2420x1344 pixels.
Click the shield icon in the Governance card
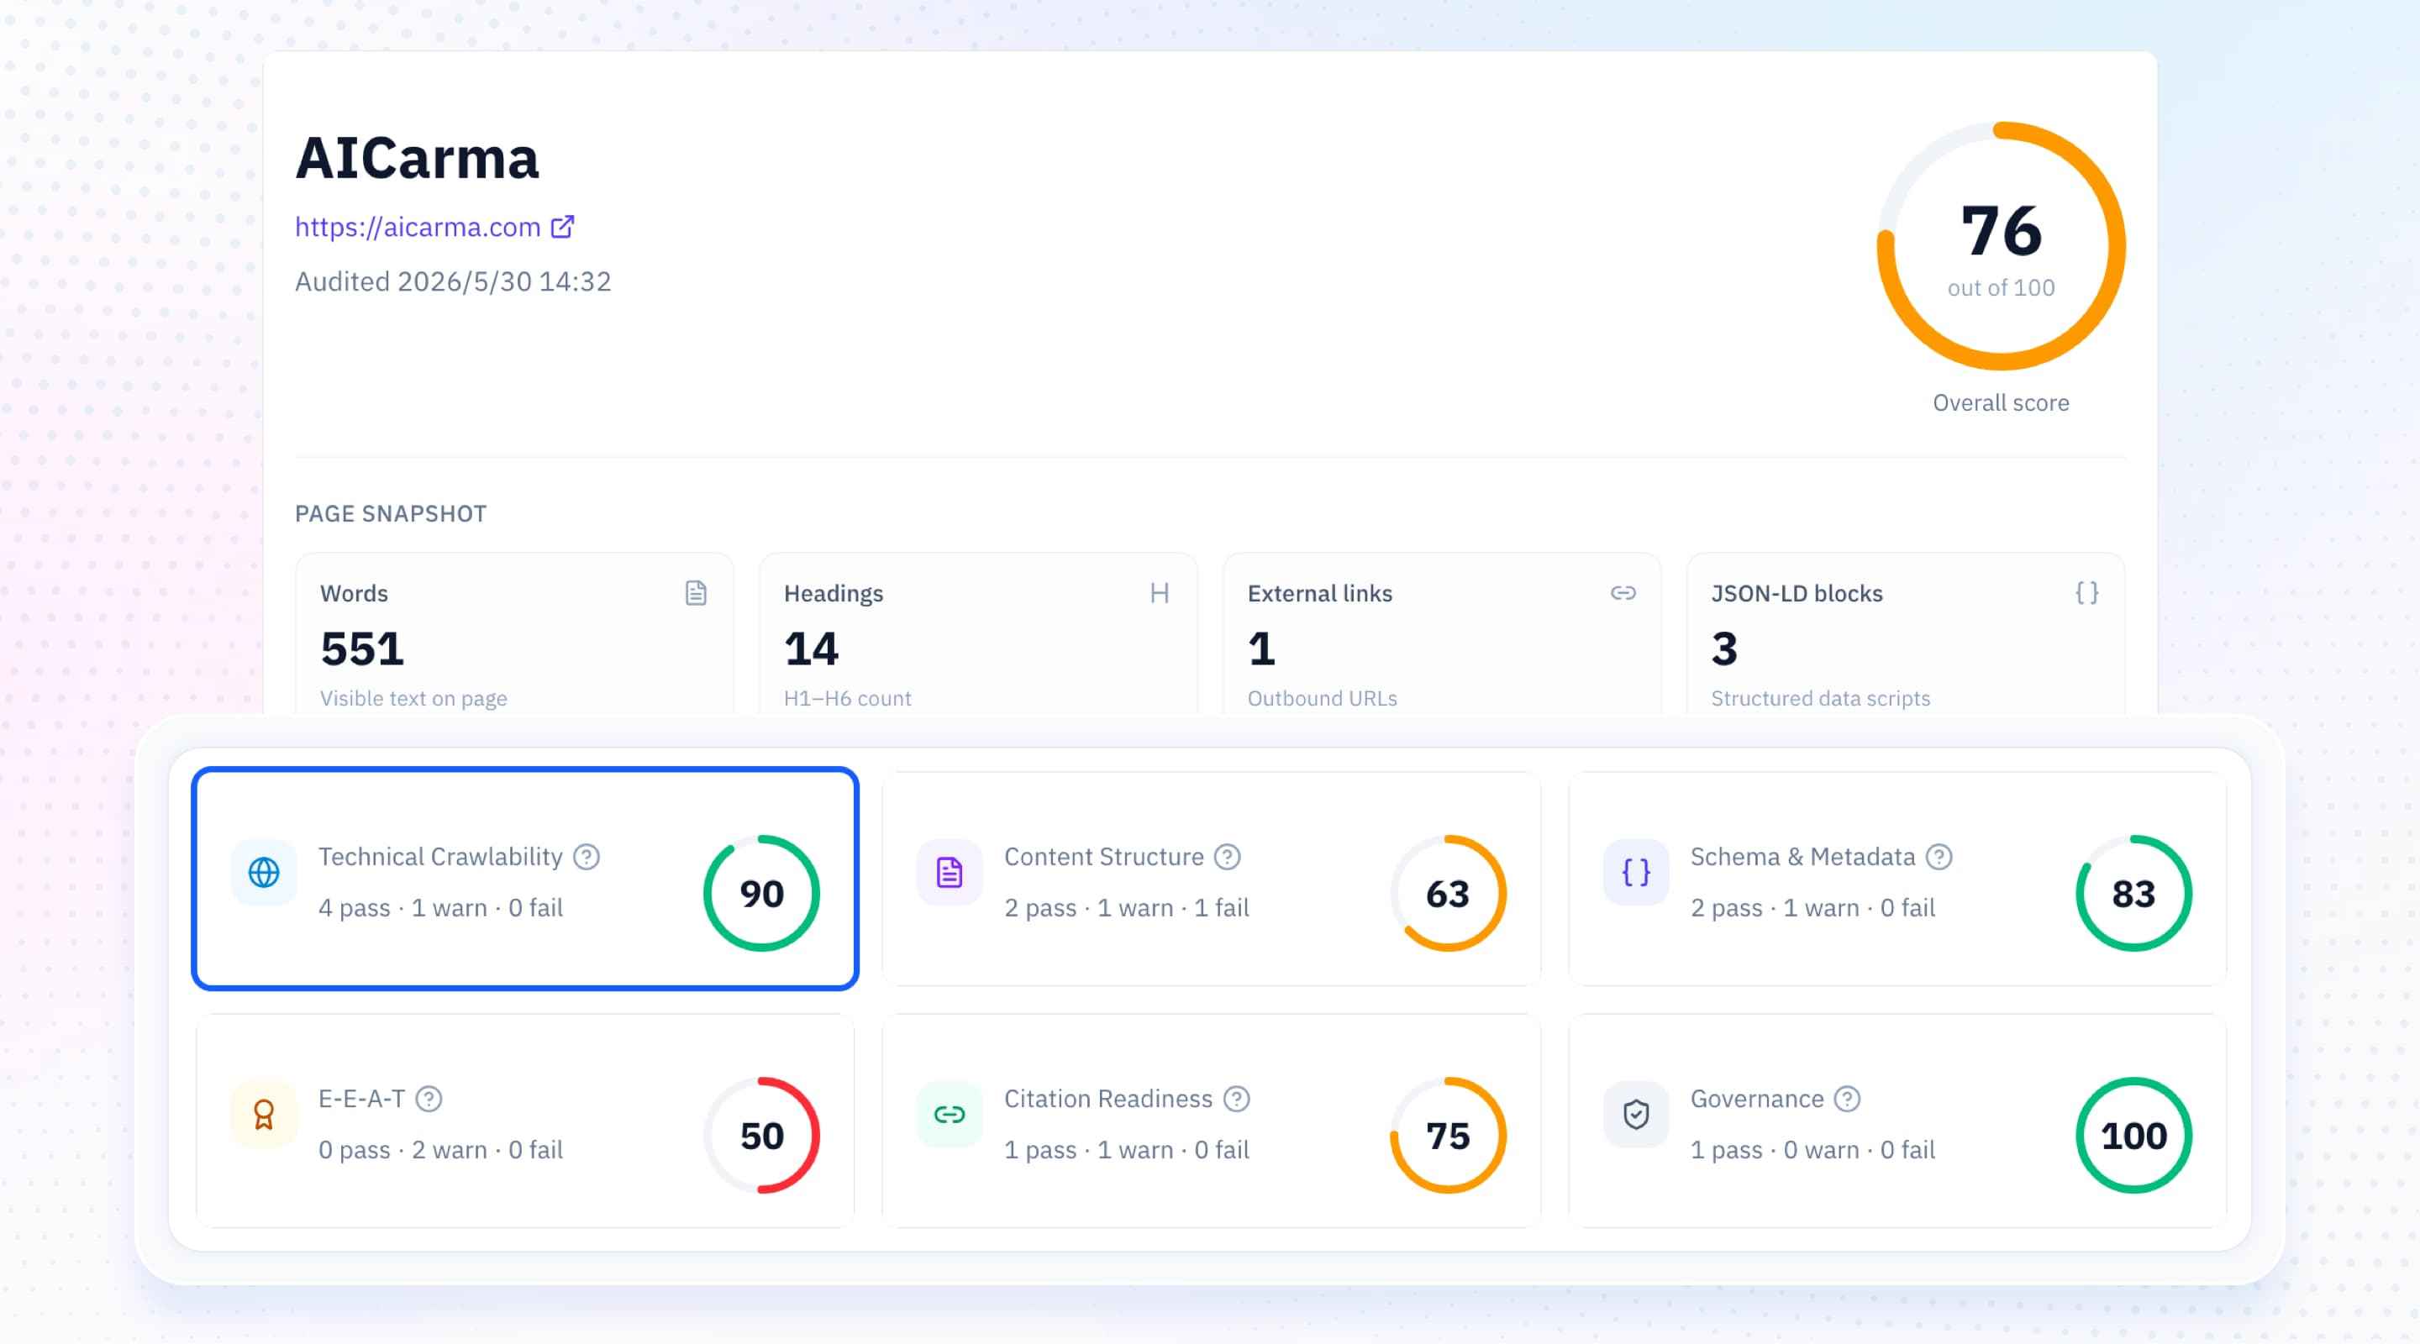tap(1635, 1115)
